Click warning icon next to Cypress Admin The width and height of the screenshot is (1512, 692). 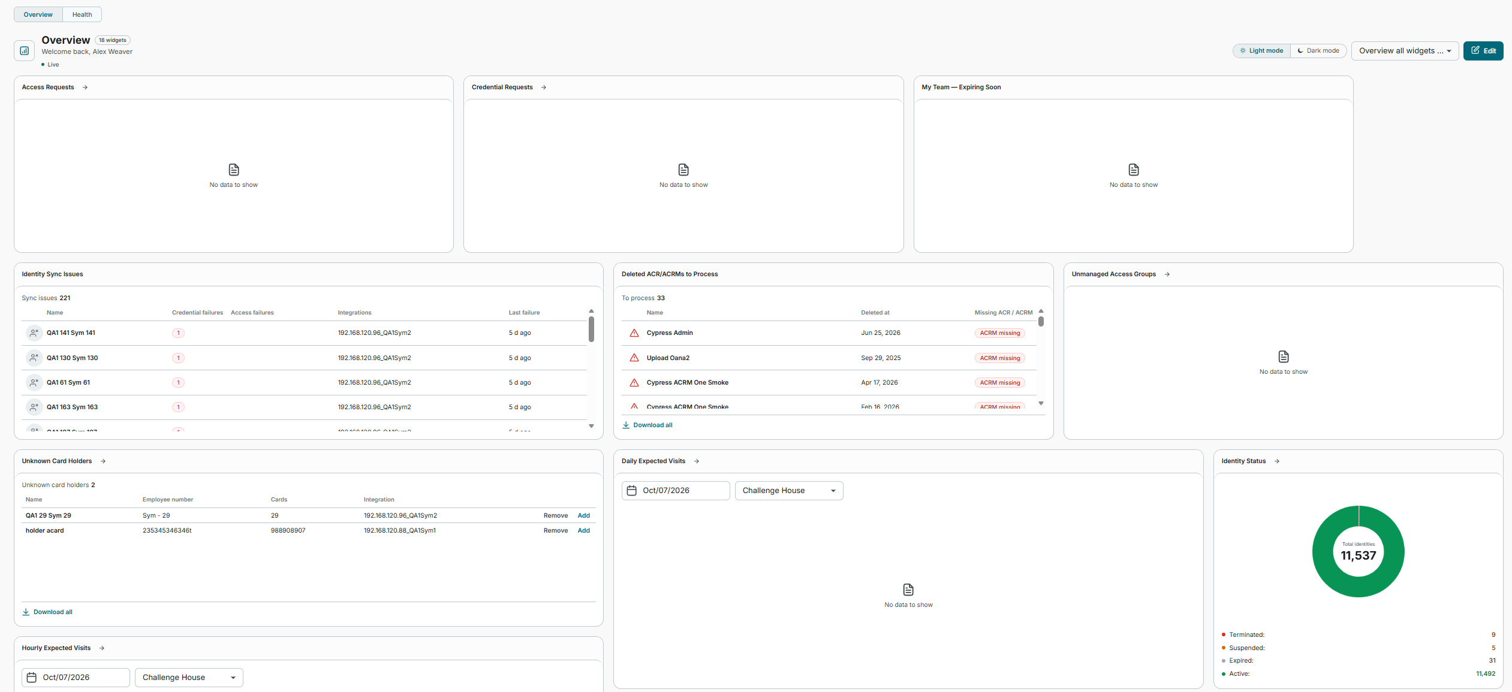[x=634, y=333]
